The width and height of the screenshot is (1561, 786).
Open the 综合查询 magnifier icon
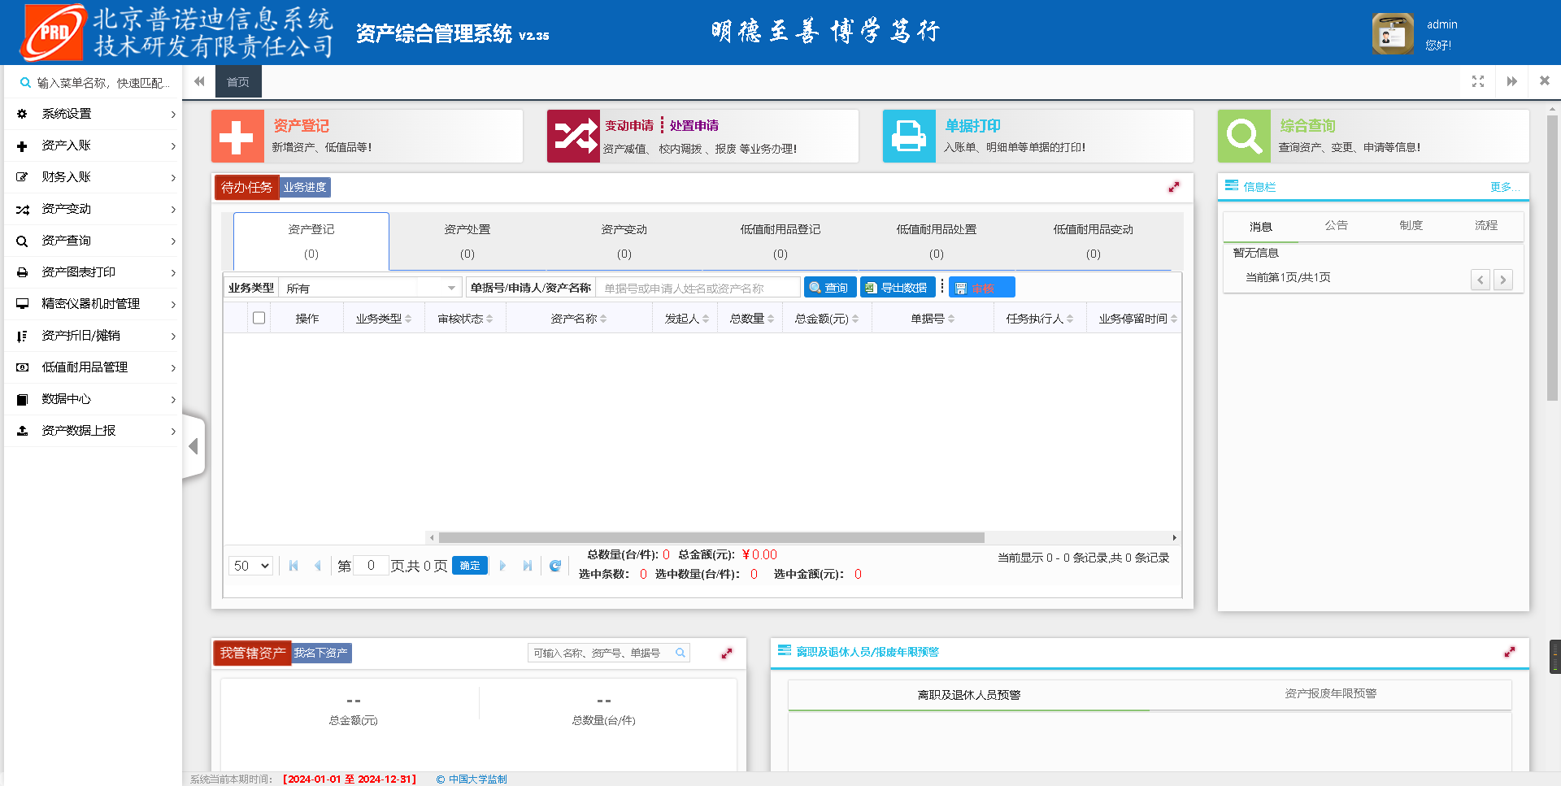pyautogui.click(x=1244, y=137)
